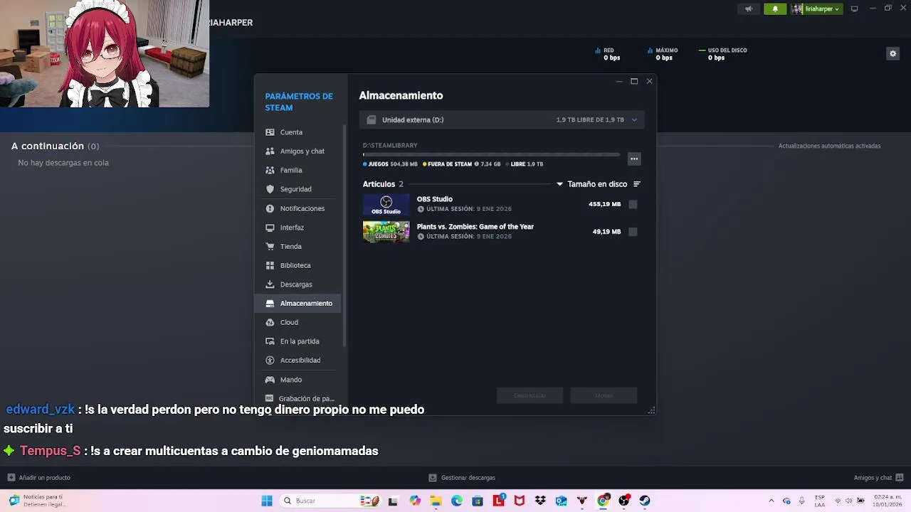Open the taskbar volume icon
Image resolution: width=911 pixels, height=512 pixels.
click(x=850, y=501)
